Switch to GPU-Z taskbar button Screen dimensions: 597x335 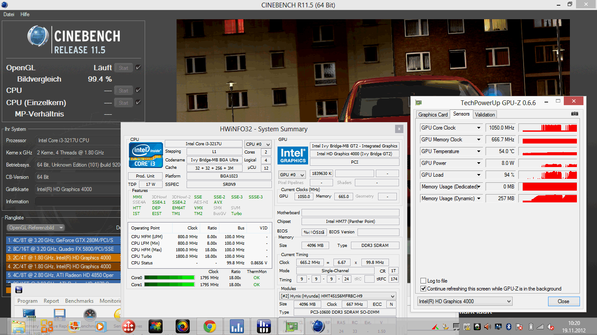(291, 326)
